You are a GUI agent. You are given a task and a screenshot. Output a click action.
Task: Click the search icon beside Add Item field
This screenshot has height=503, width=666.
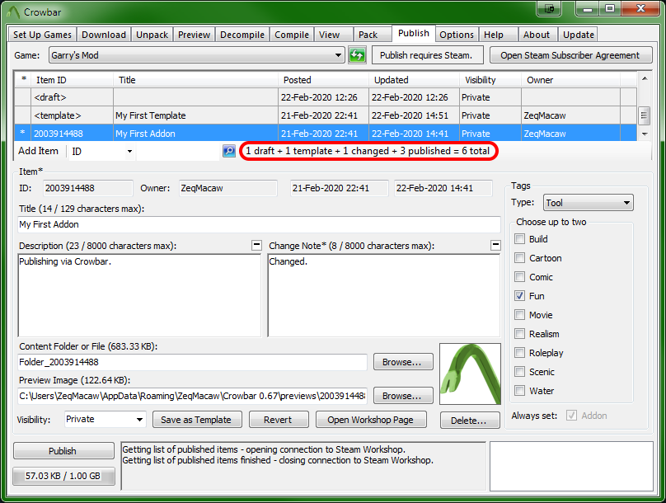[x=229, y=151]
